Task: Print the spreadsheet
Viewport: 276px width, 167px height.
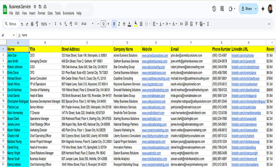Action: pyautogui.click(x=32, y=24)
